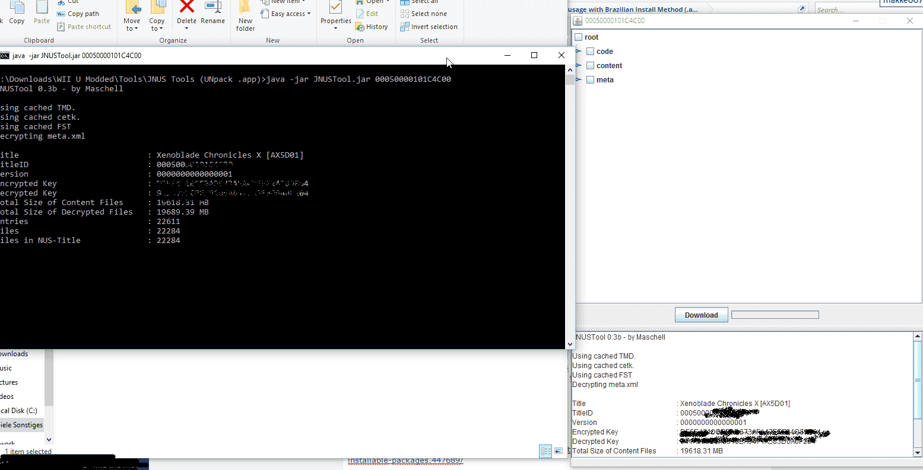Tick the root checkbox in JNUSTool
Image resolution: width=923 pixels, height=470 pixels.
579,37
